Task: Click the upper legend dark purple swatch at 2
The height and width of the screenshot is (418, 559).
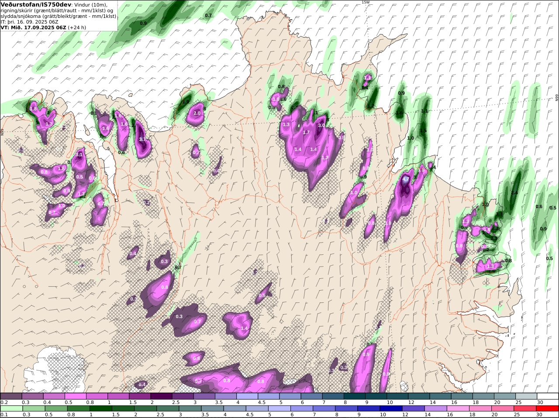Action: pyautogui.click(x=161, y=396)
